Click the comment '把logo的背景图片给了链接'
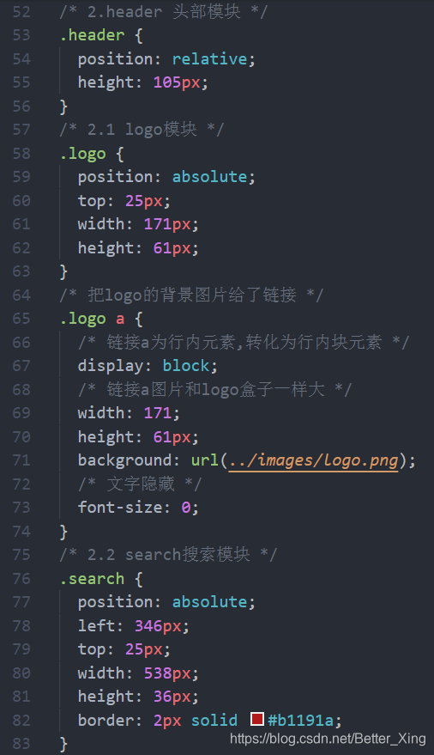Screen dimensions: 434x755 pos(192,295)
